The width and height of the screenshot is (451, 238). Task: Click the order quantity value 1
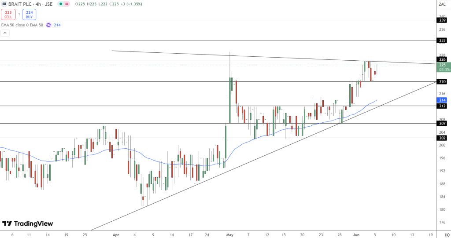pyautogui.click(x=19, y=15)
